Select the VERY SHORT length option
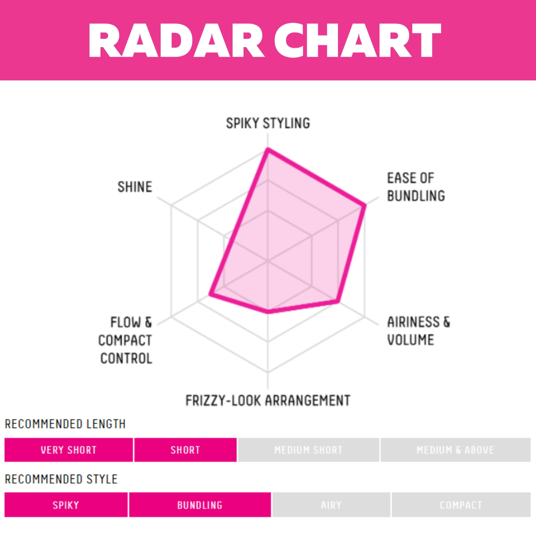 tap(68, 450)
